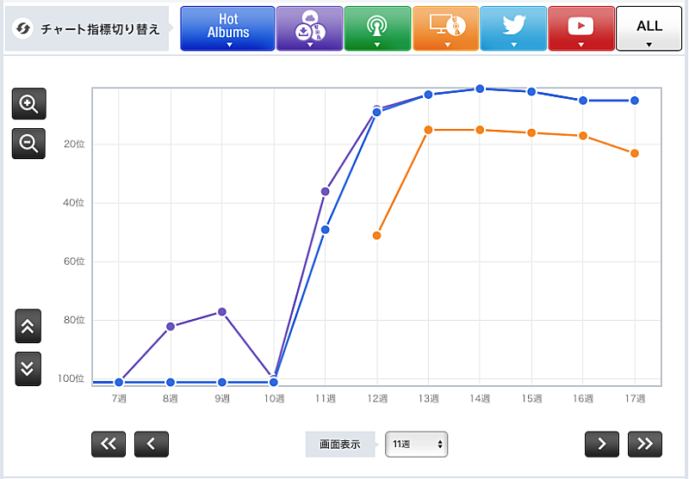Select the purple download metrics tab
This screenshot has width=689, height=479.
pos(308,28)
